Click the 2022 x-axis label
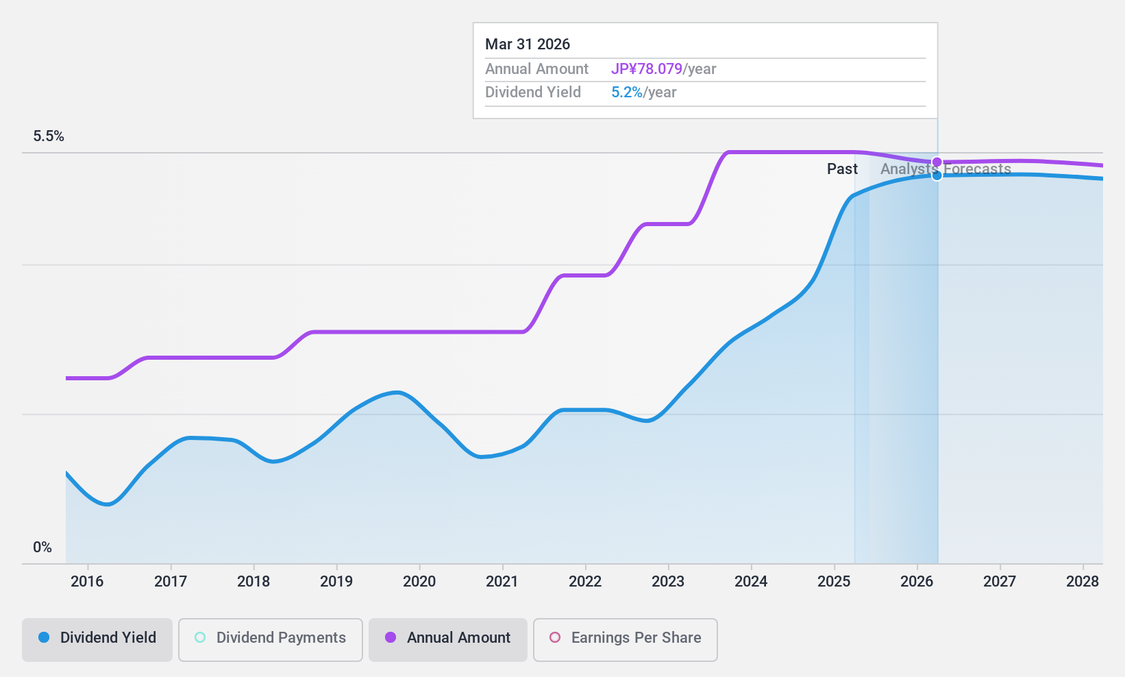Image resolution: width=1125 pixels, height=677 pixels. pyautogui.click(x=585, y=582)
